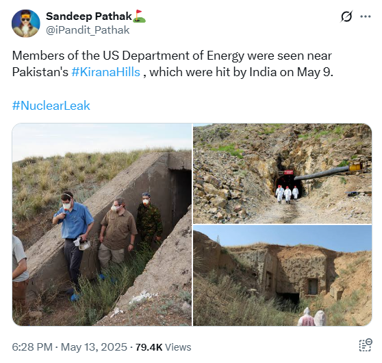
Task: View the ruined earthen building photo
Action: (282, 276)
